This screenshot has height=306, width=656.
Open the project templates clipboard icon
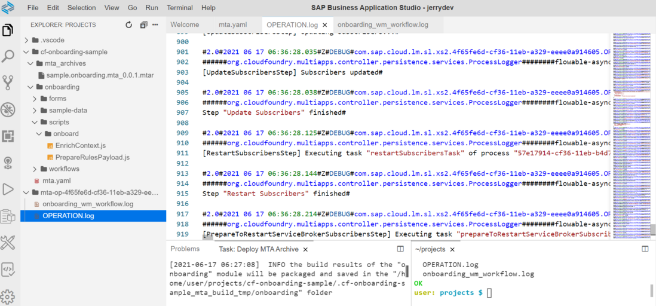[x=8, y=216]
